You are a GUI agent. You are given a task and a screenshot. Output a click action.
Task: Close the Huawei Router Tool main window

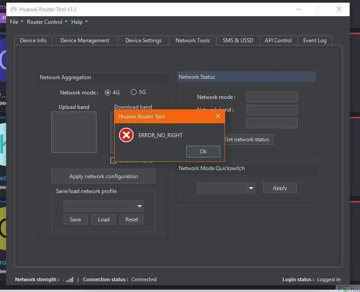339,9
